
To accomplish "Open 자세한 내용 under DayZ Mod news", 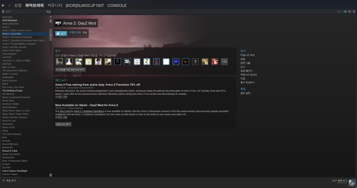I will (x=61, y=117).
